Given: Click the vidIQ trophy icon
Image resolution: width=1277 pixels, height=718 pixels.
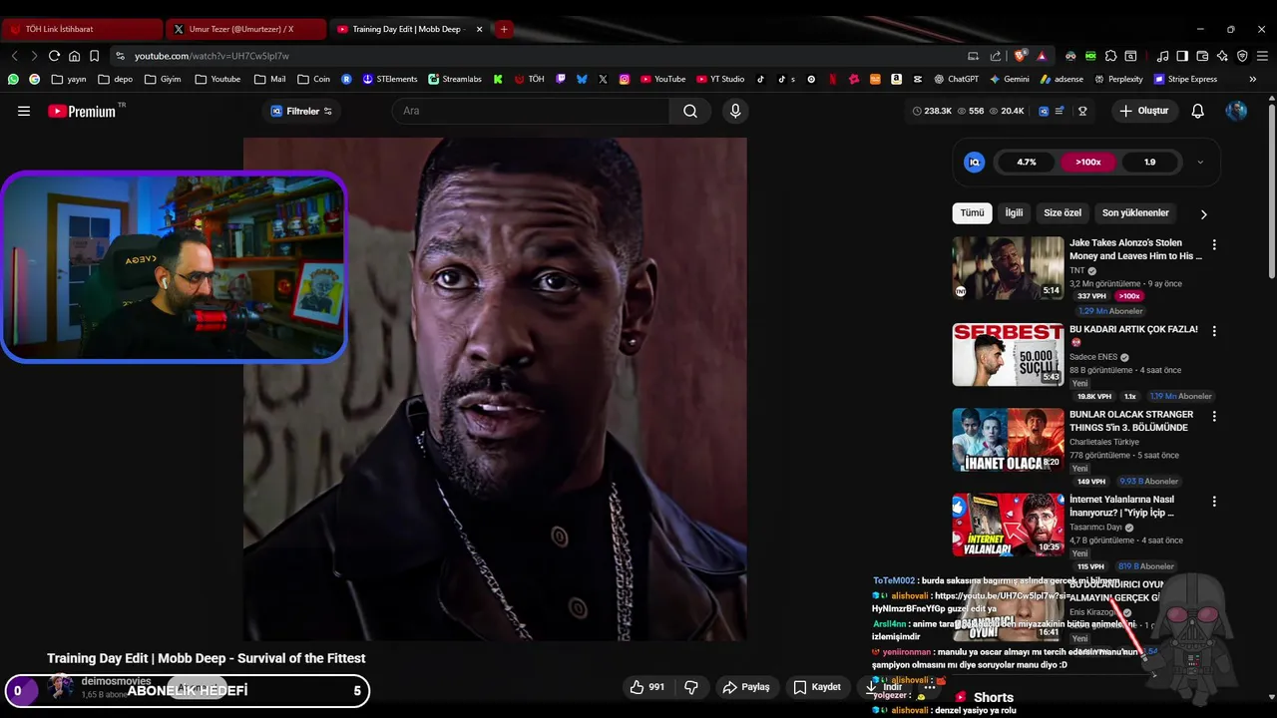Looking at the screenshot, I should click(1082, 111).
